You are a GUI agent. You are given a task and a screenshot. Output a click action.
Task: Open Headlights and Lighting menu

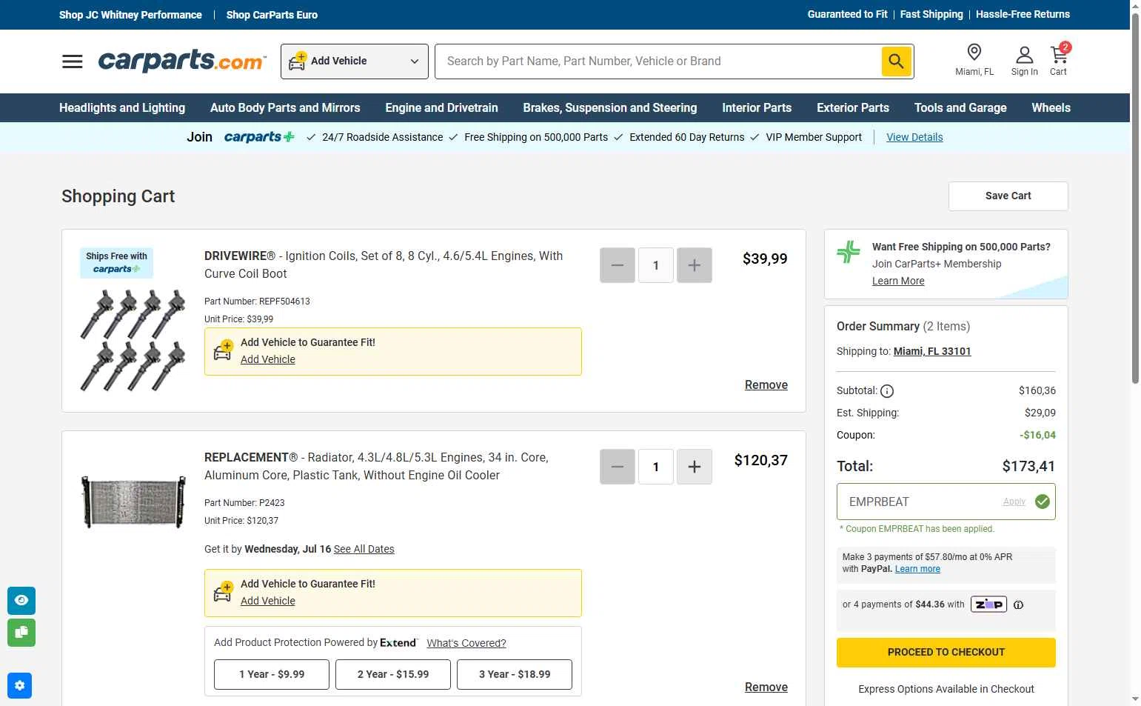click(122, 107)
